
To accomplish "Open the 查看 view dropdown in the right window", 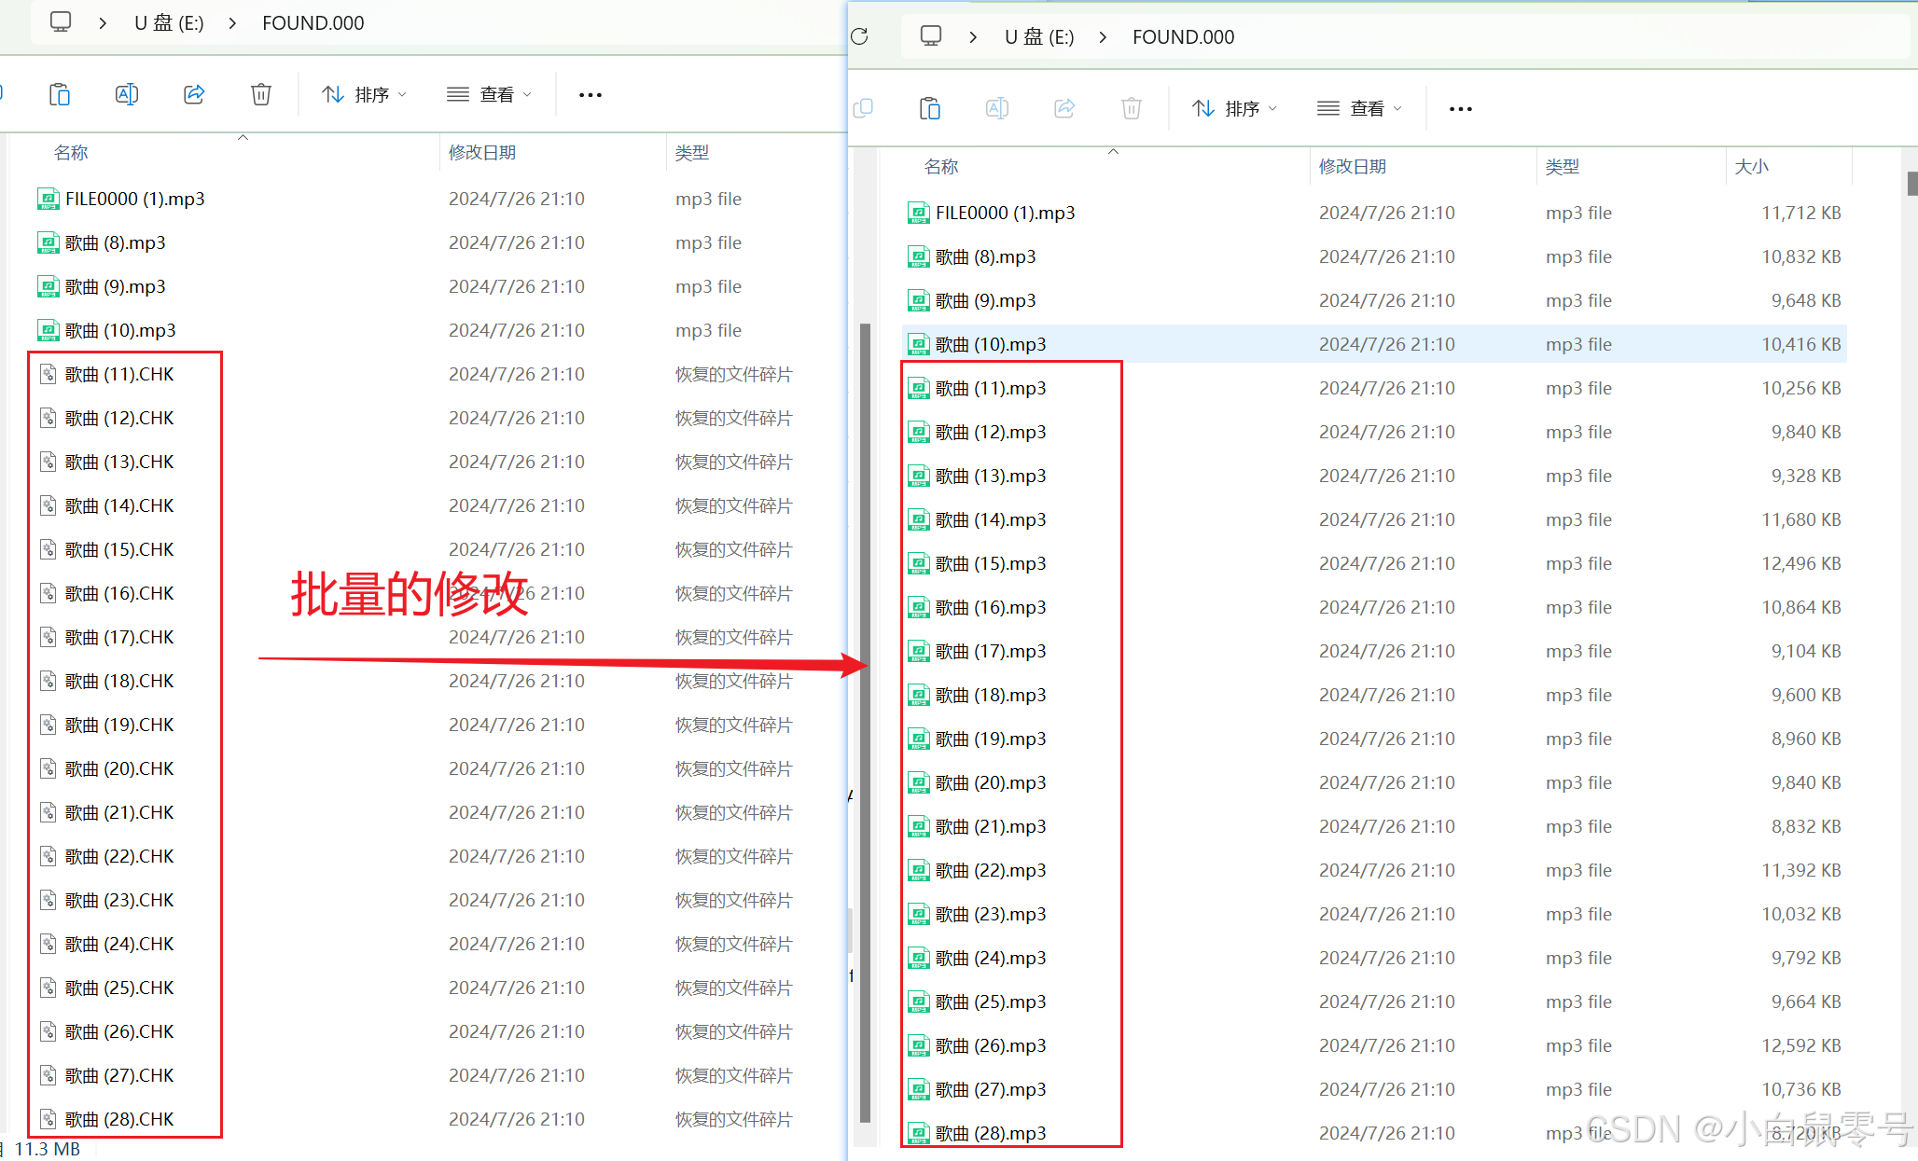I will pos(1359,108).
